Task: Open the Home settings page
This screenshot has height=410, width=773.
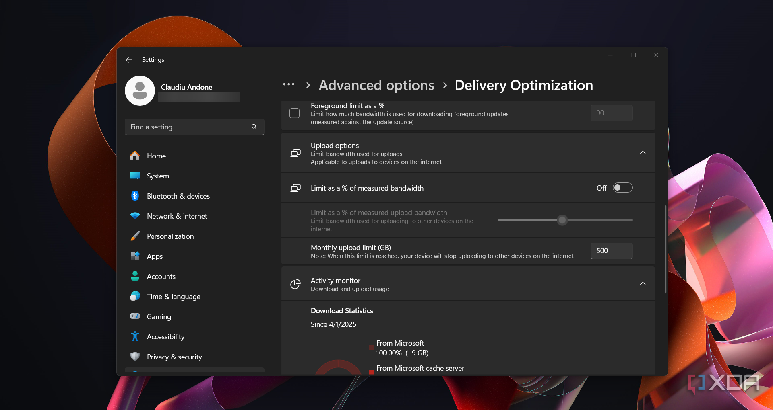Action: click(194, 156)
